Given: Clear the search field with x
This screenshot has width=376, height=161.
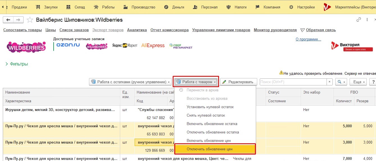Looking at the screenshot, I should [330, 82].
